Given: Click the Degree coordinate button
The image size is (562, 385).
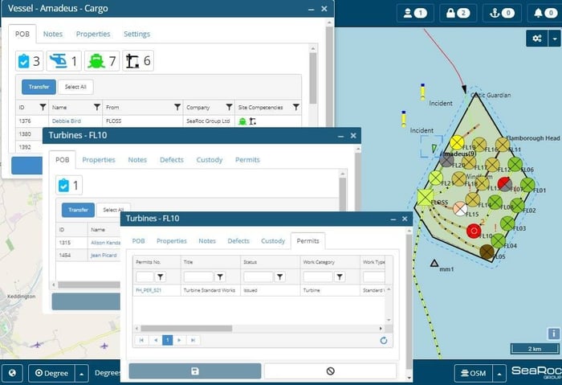Looking at the screenshot, I should tap(51, 373).
